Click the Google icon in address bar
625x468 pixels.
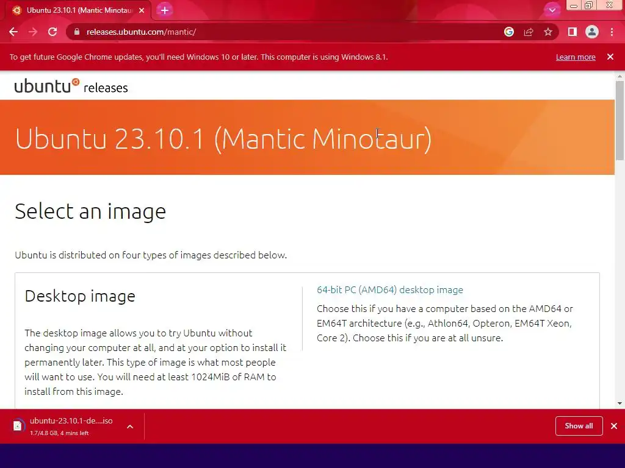click(509, 32)
